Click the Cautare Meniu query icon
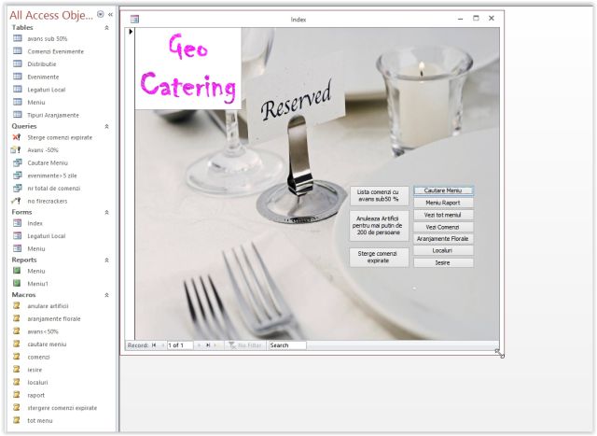Screen dimensions: 597x436 click(x=18, y=162)
